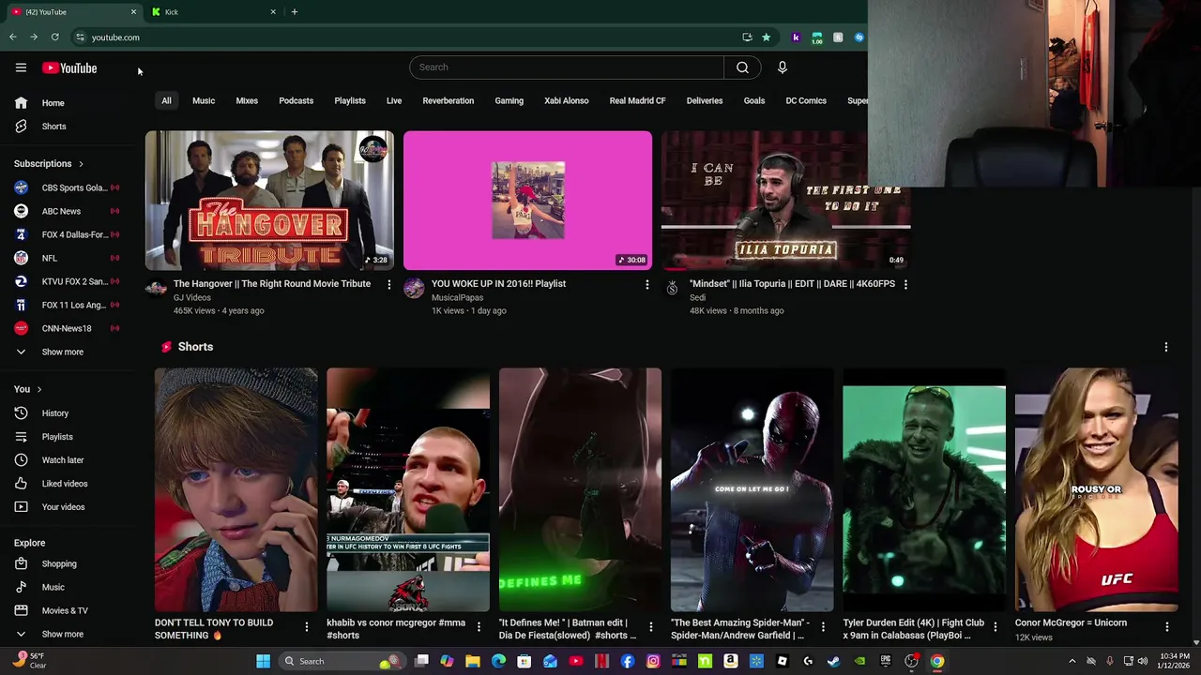This screenshot has width=1201, height=675.
Task: Open File Explorer from the Windows taskbar
Action: pyautogui.click(x=473, y=661)
